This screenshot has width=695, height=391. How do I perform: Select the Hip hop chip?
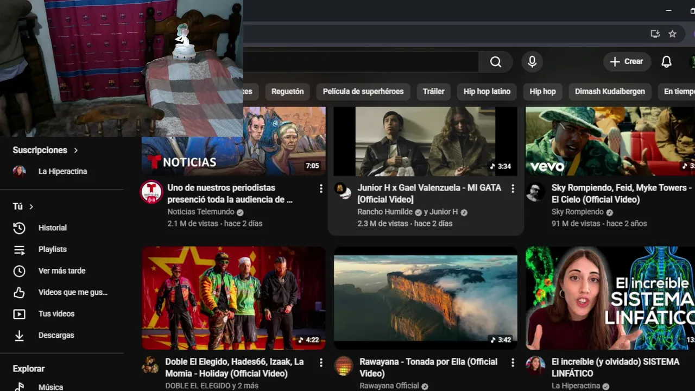click(542, 91)
